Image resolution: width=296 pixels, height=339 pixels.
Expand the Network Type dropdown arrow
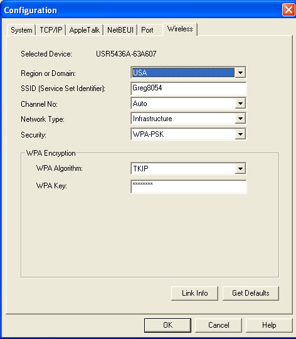pos(240,119)
